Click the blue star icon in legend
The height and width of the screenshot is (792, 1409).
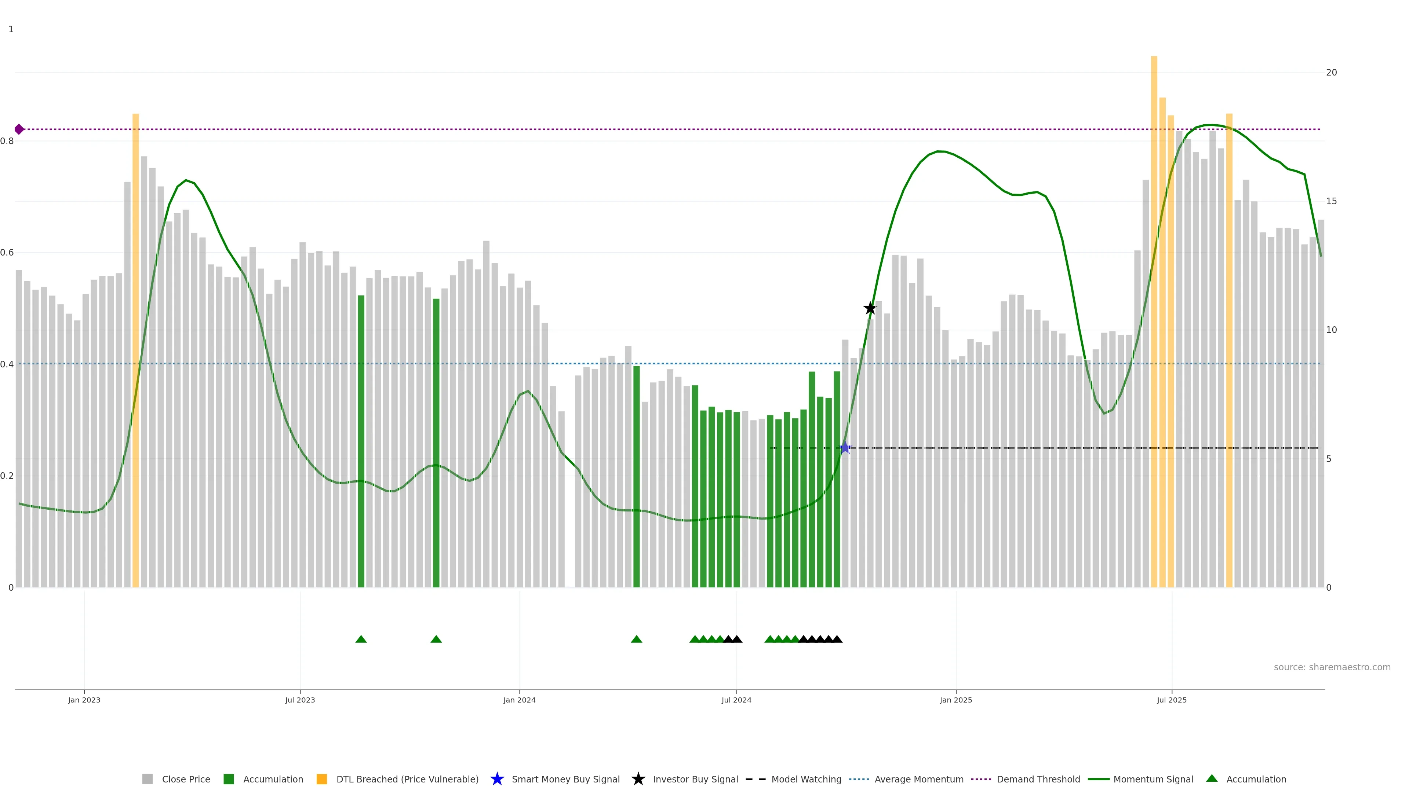pos(497,779)
